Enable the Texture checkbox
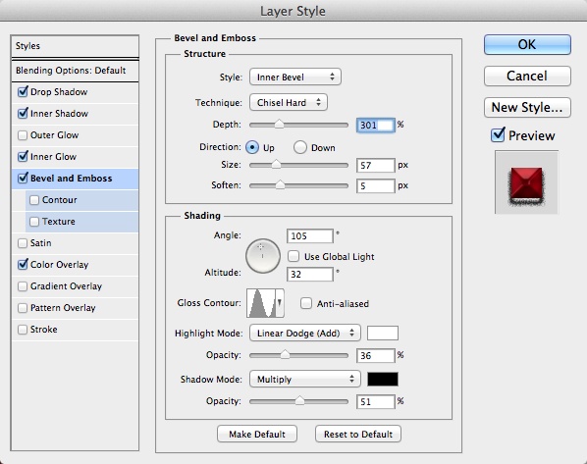The image size is (587, 464). 34,222
